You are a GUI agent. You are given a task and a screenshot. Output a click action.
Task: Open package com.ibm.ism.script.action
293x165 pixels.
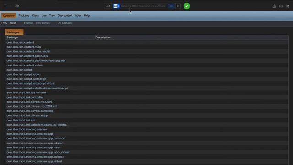pos(23,74)
